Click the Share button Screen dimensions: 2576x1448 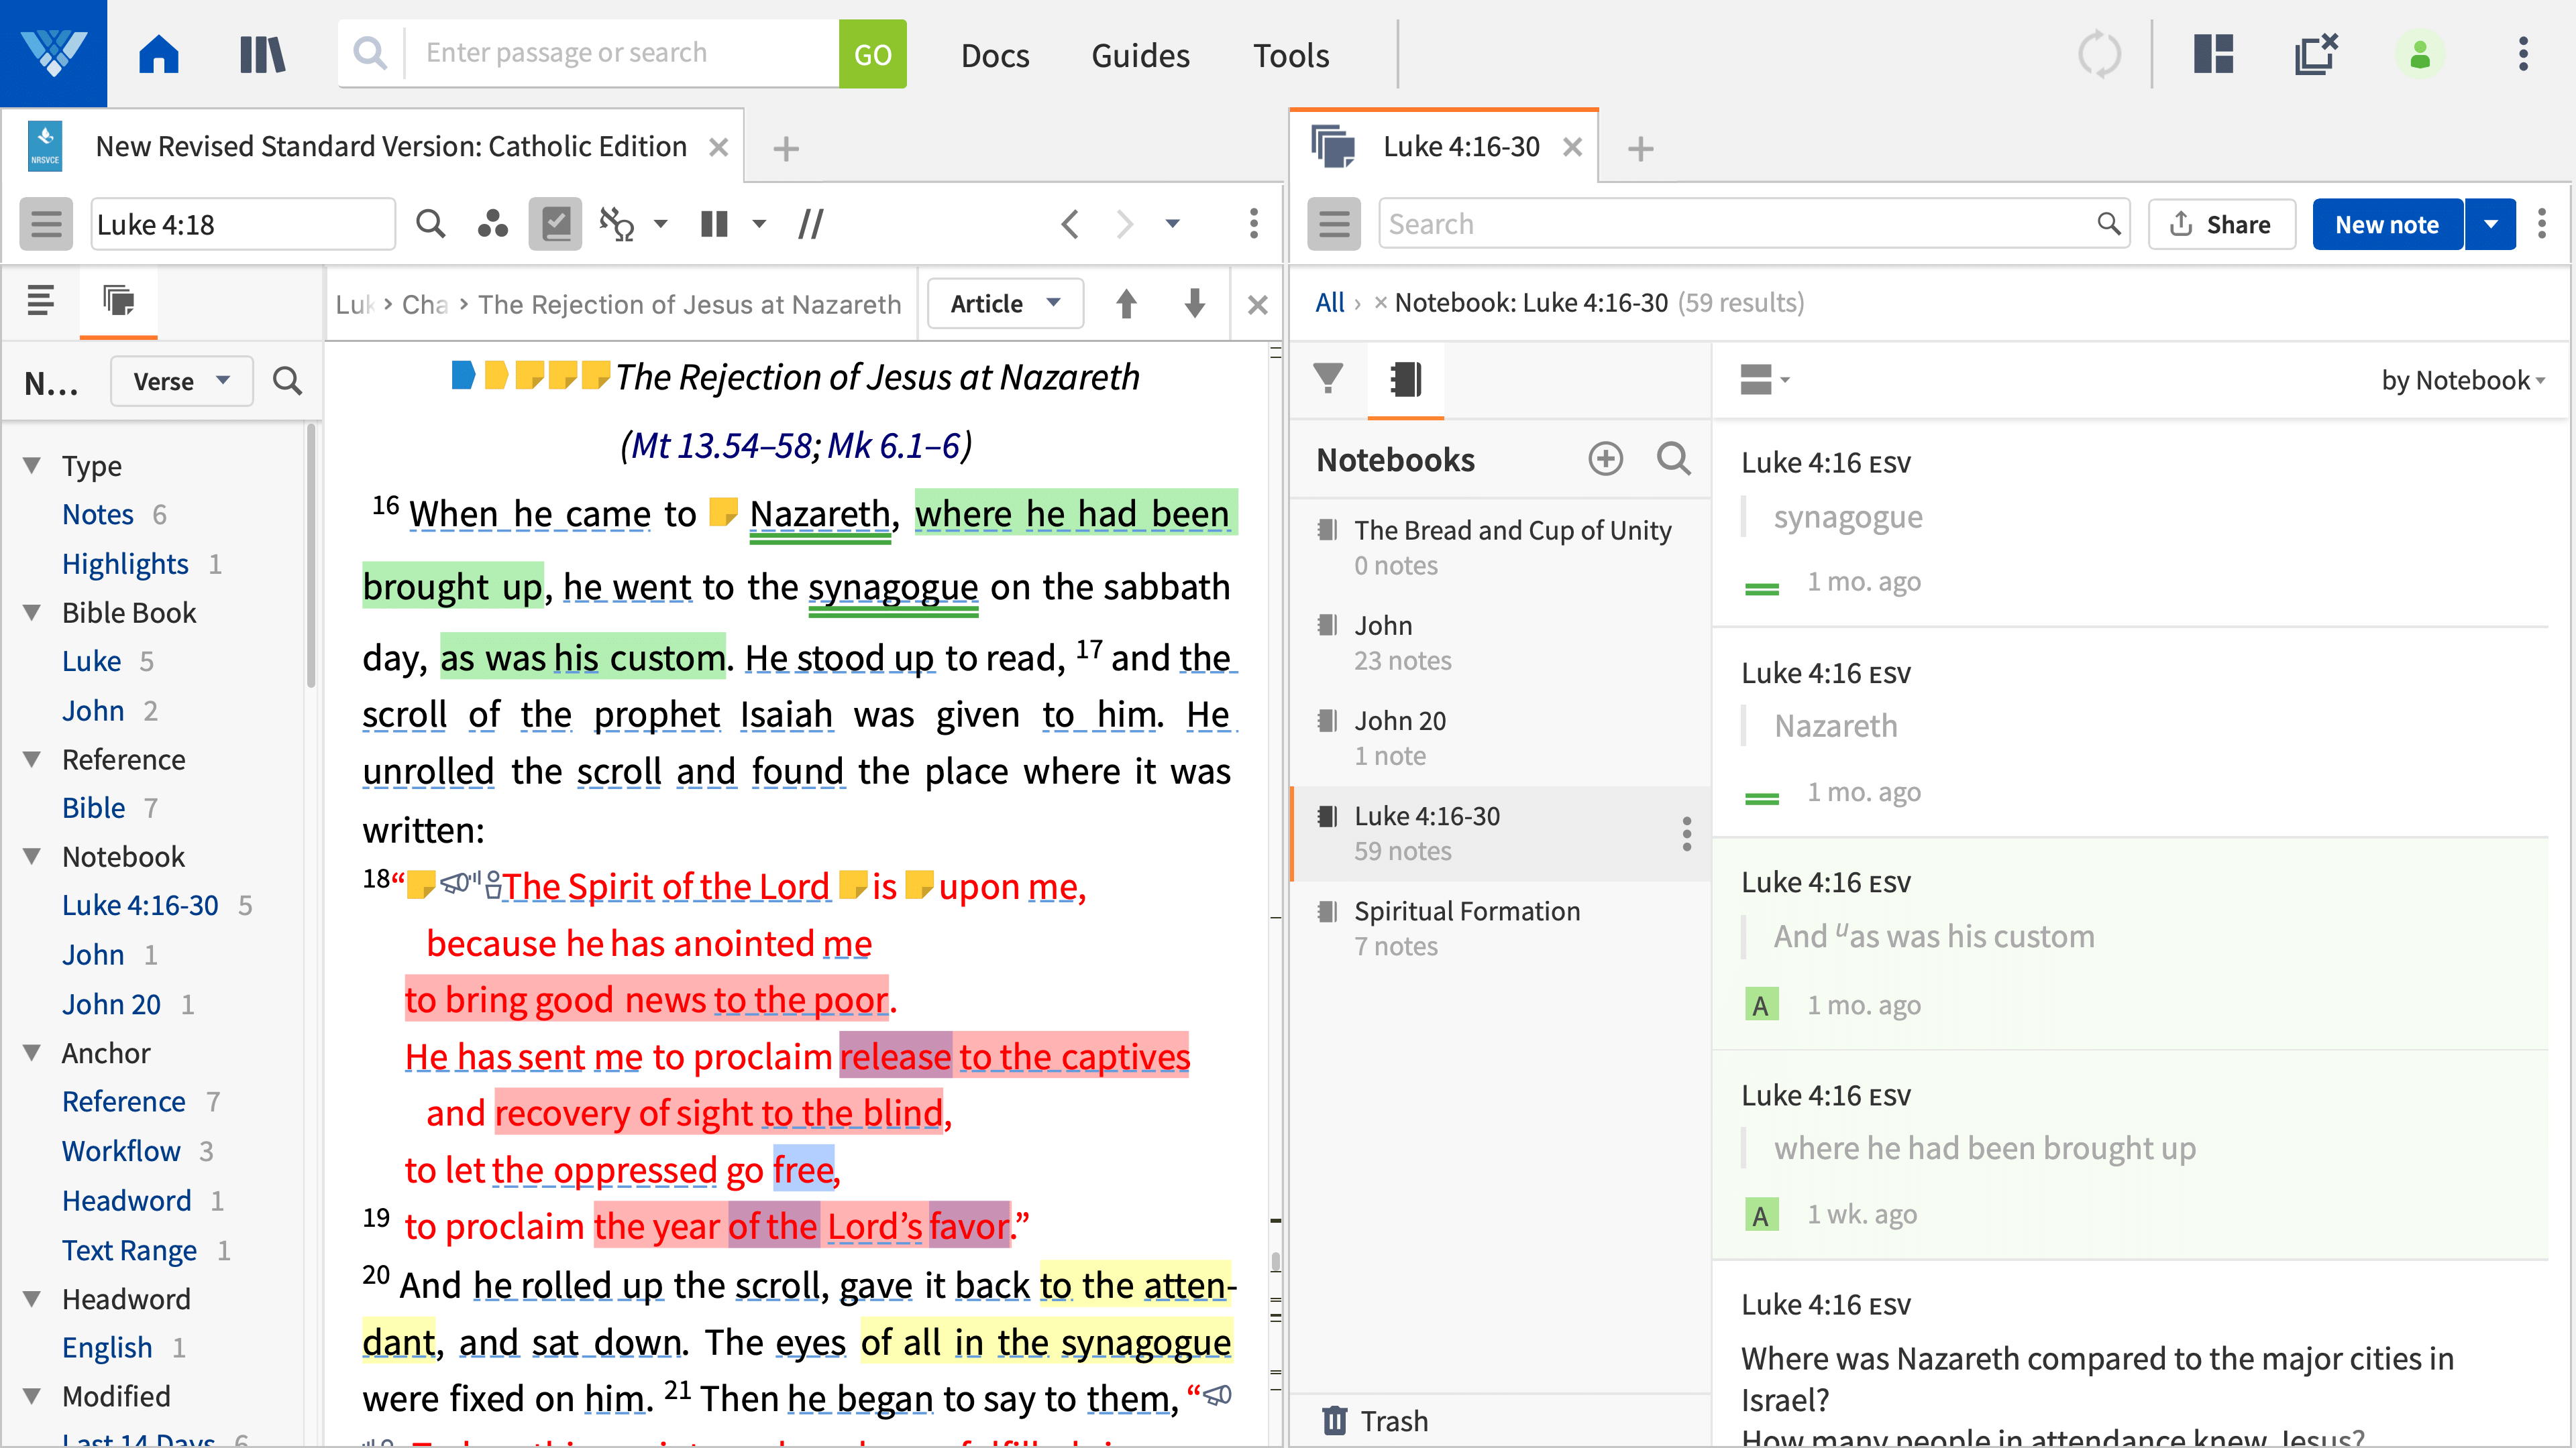2221,224
